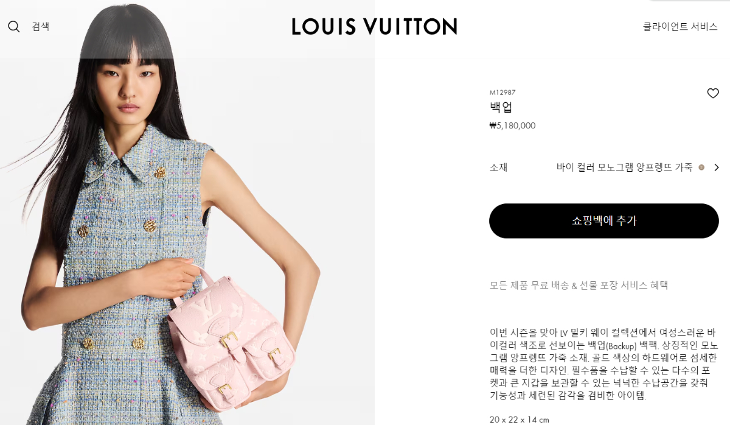Click the 검색 search label
This screenshot has width=730, height=425.
(x=40, y=27)
